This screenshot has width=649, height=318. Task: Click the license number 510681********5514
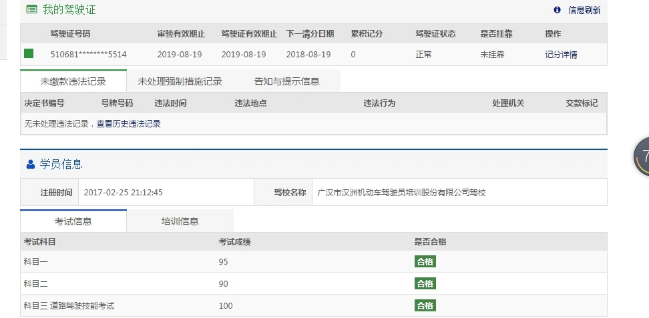89,55
